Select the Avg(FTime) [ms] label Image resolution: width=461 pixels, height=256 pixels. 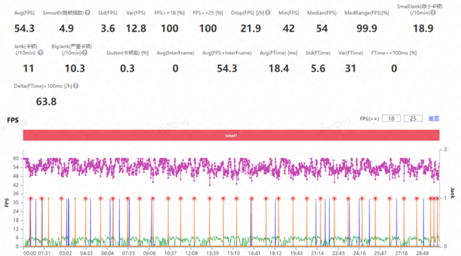(x=279, y=53)
